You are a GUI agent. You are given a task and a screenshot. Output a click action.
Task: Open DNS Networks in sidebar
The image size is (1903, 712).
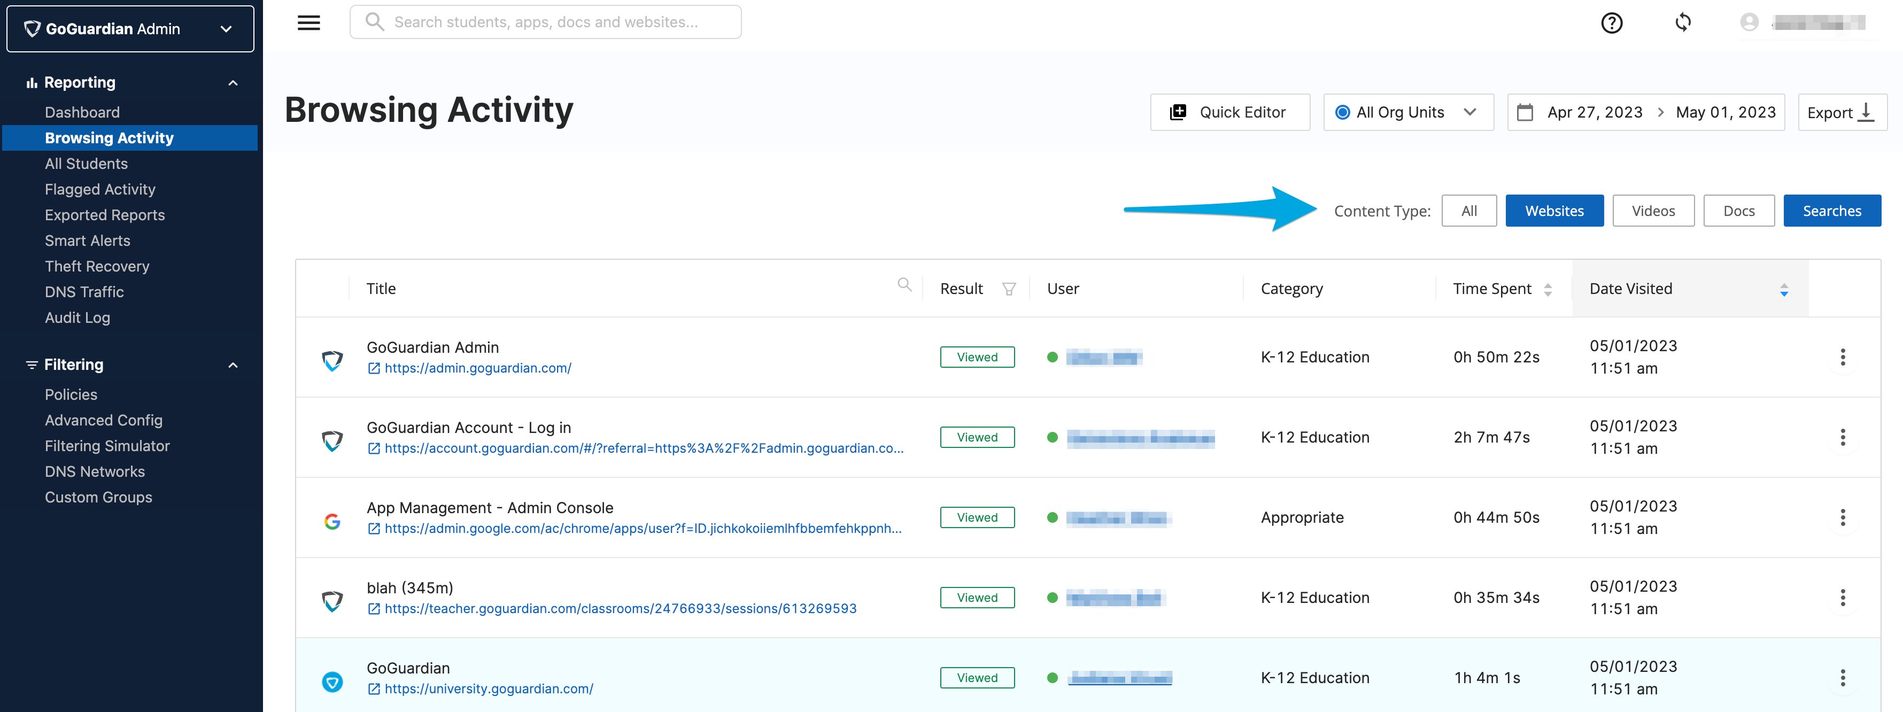(x=95, y=472)
